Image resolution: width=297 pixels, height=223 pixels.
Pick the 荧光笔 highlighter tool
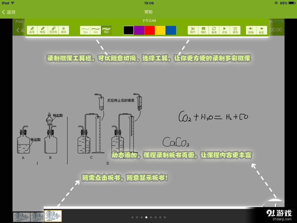[x=54, y=30]
